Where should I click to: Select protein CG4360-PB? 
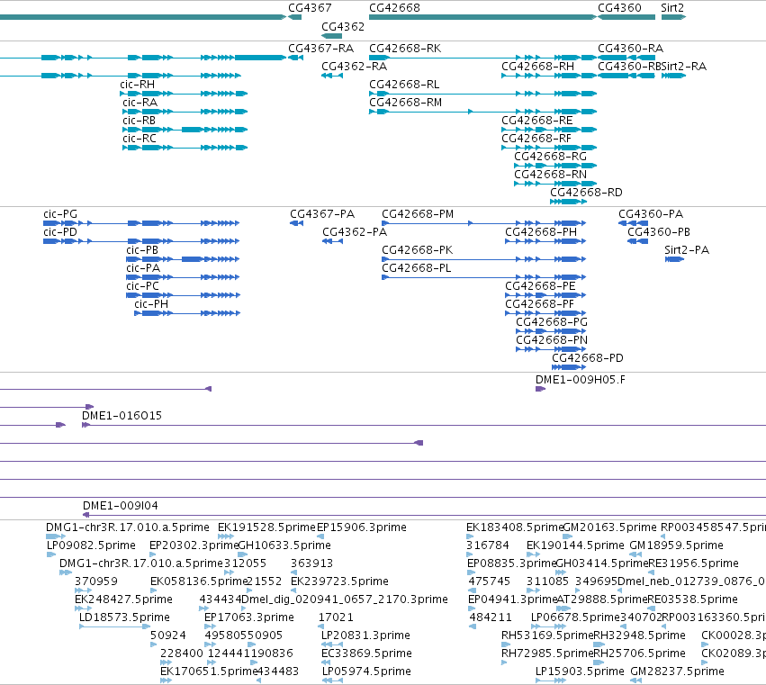[x=659, y=232]
